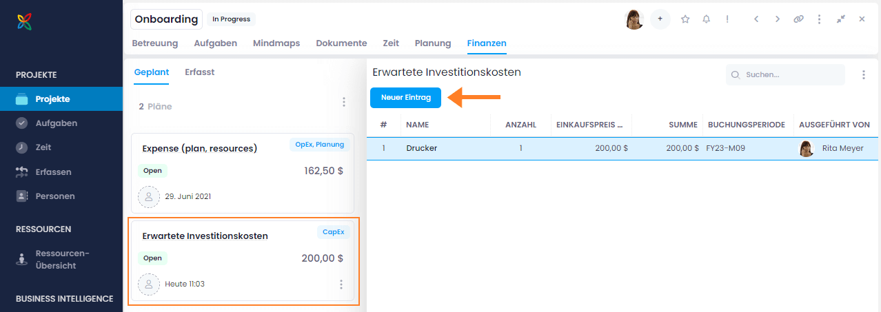The height and width of the screenshot is (312, 881).
Task: Click the Projekte folder icon
Action: (21, 99)
